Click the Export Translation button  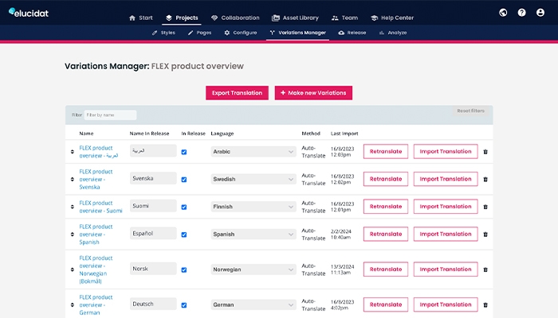[237, 93]
